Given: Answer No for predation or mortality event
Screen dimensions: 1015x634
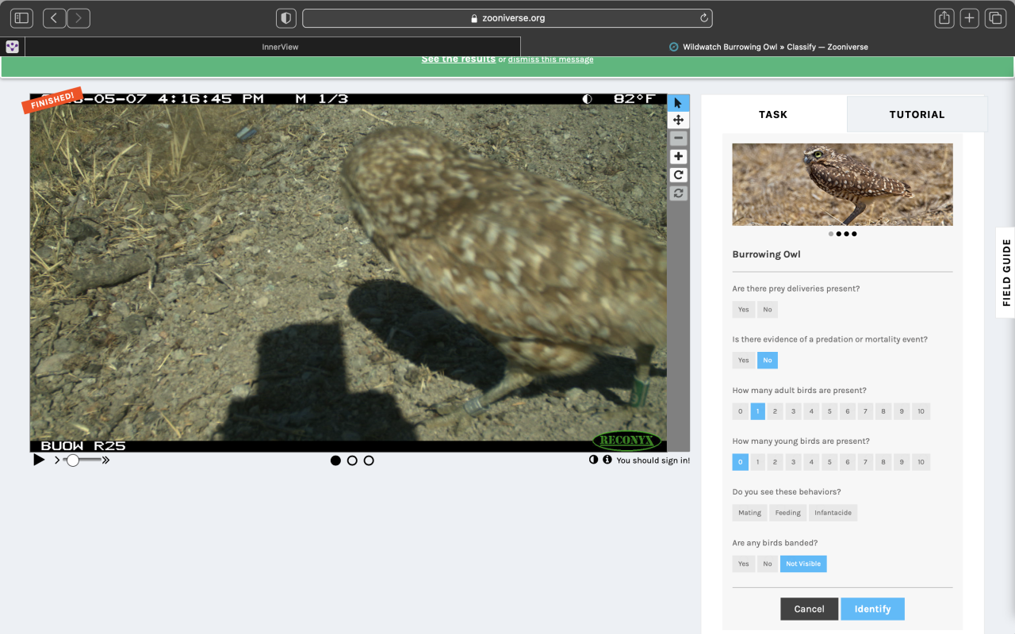Looking at the screenshot, I should click(768, 361).
